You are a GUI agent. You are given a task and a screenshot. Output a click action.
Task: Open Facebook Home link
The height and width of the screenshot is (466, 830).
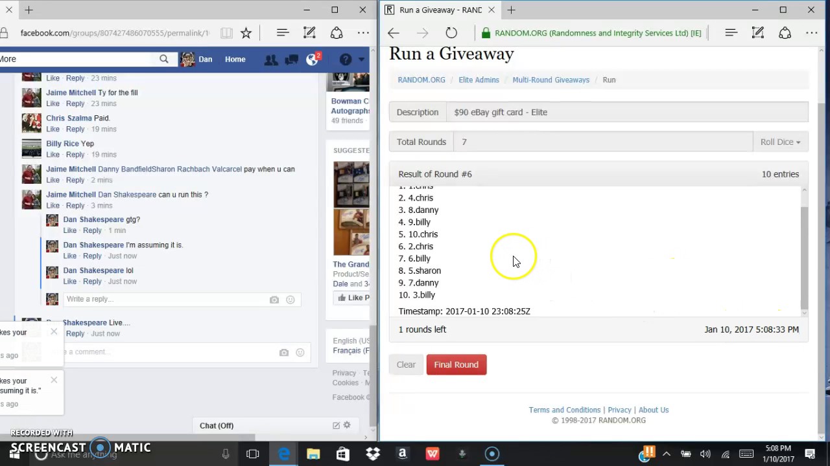235,60
